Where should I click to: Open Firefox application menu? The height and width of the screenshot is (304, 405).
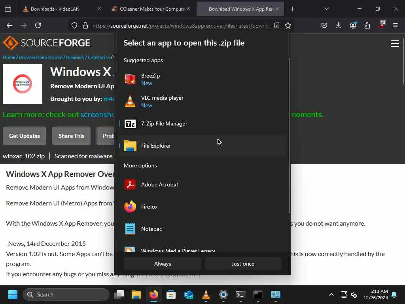pyautogui.click(x=396, y=25)
